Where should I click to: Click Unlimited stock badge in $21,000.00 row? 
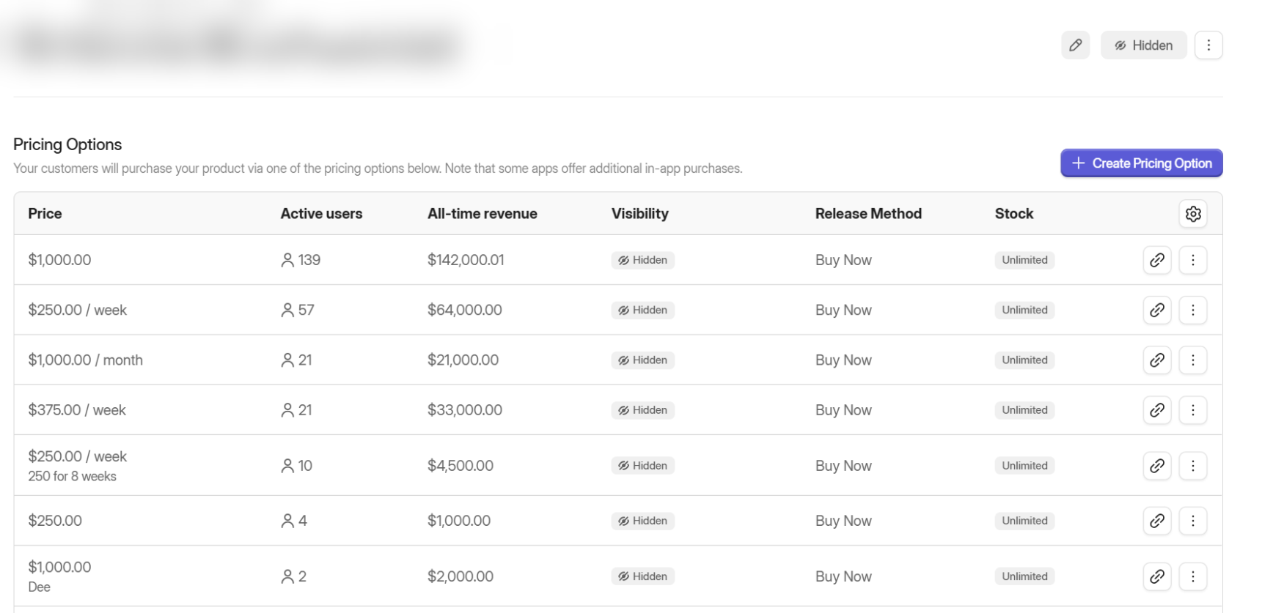(x=1024, y=360)
